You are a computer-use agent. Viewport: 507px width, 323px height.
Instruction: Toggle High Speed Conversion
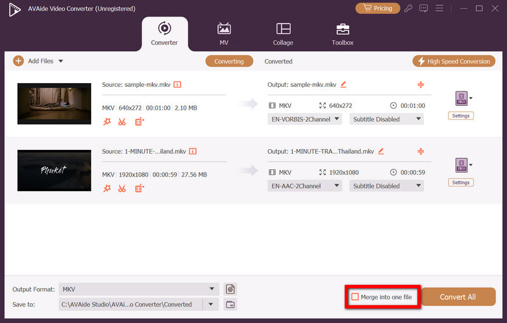[x=452, y=62]
